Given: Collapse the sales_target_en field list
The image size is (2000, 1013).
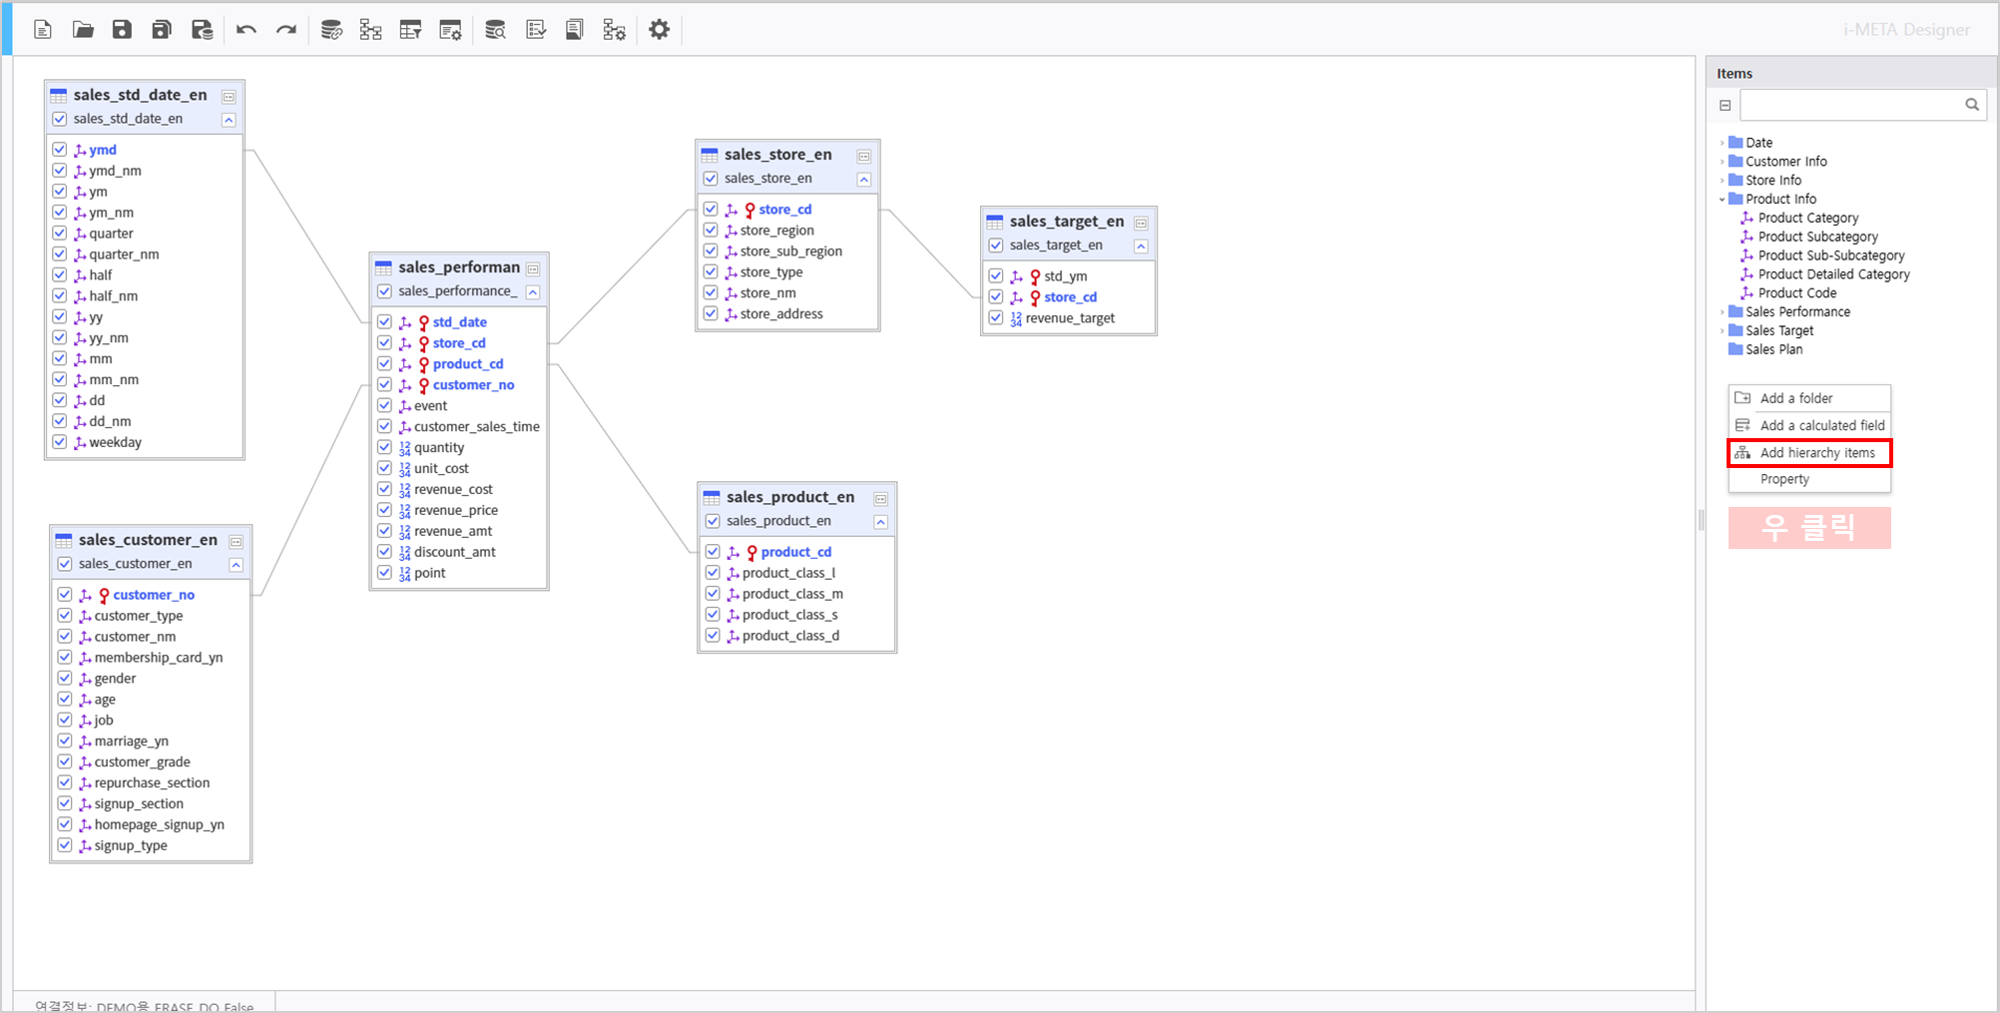Looking at the screenshot, I should point(1141,247).
